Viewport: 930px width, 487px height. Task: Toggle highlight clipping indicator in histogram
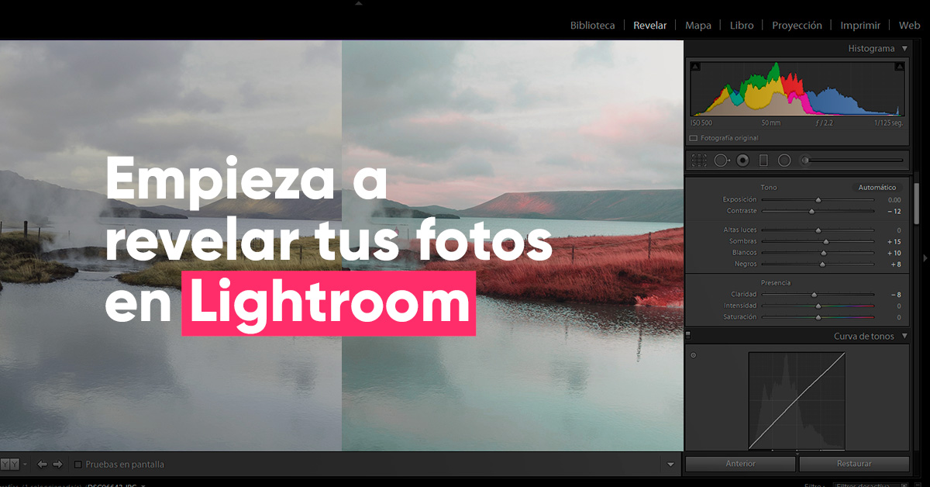pyautogui.click(x=899, y=67)
